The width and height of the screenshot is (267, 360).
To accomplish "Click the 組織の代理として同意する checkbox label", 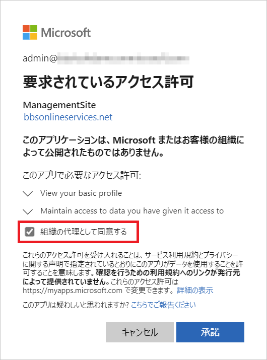I will coord(84,232).
